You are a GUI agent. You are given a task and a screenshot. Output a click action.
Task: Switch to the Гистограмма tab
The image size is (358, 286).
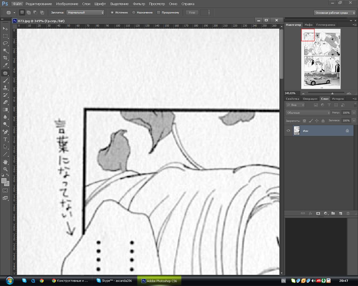point(326,25)
